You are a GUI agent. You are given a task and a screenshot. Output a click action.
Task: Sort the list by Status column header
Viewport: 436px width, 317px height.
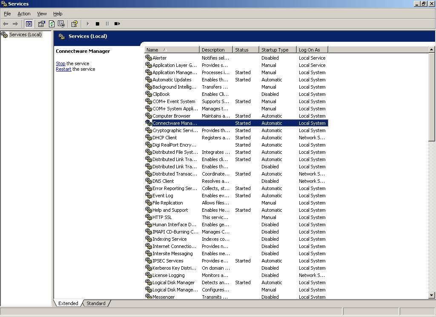click(246, 50)
